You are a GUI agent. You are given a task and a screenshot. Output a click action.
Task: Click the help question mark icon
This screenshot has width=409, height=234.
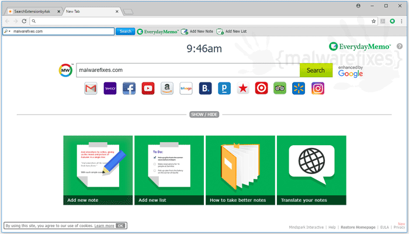pyautogui.click(x=399, y=46)
